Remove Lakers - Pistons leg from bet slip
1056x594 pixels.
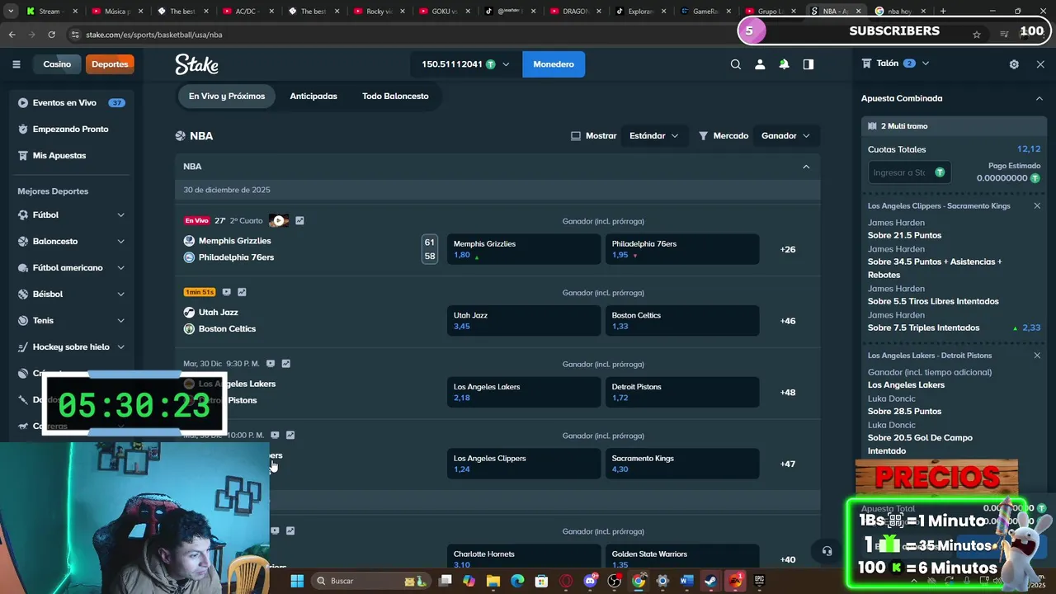tap(1037, 356)
